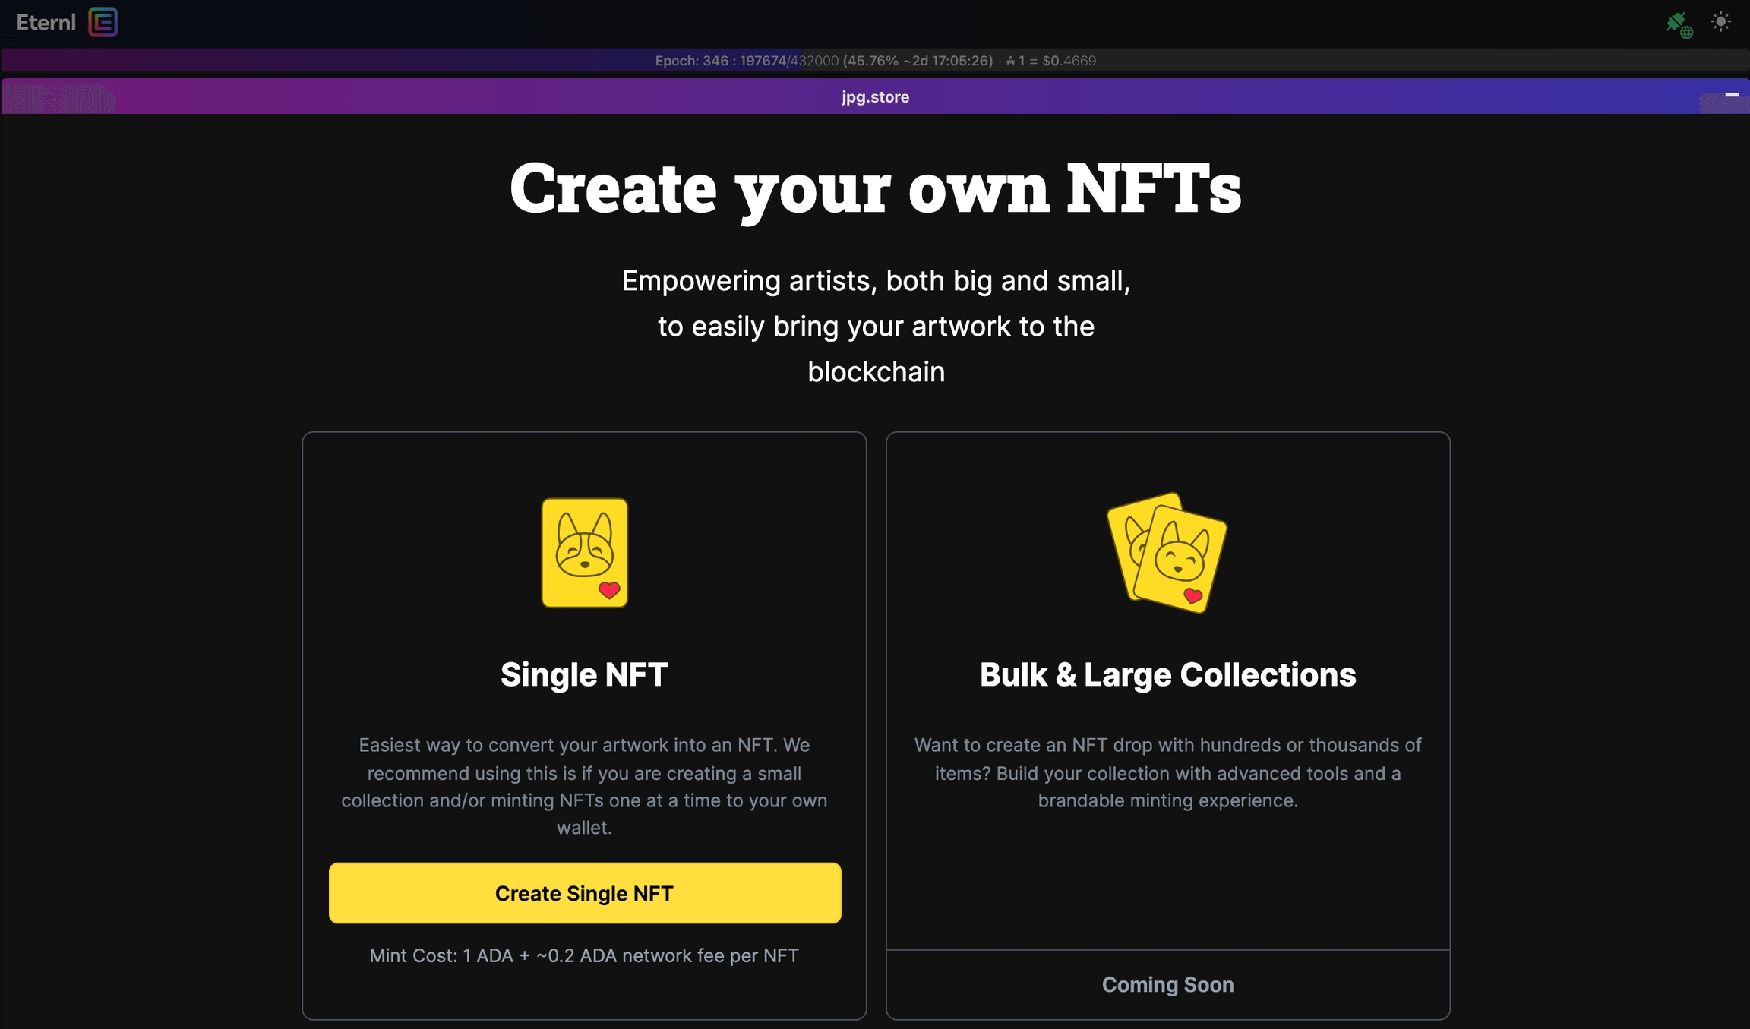This screenshot has height=1029, width=1750.
Task: Minimize the jpg.store dApp panel
Action: coord(1732,95)
